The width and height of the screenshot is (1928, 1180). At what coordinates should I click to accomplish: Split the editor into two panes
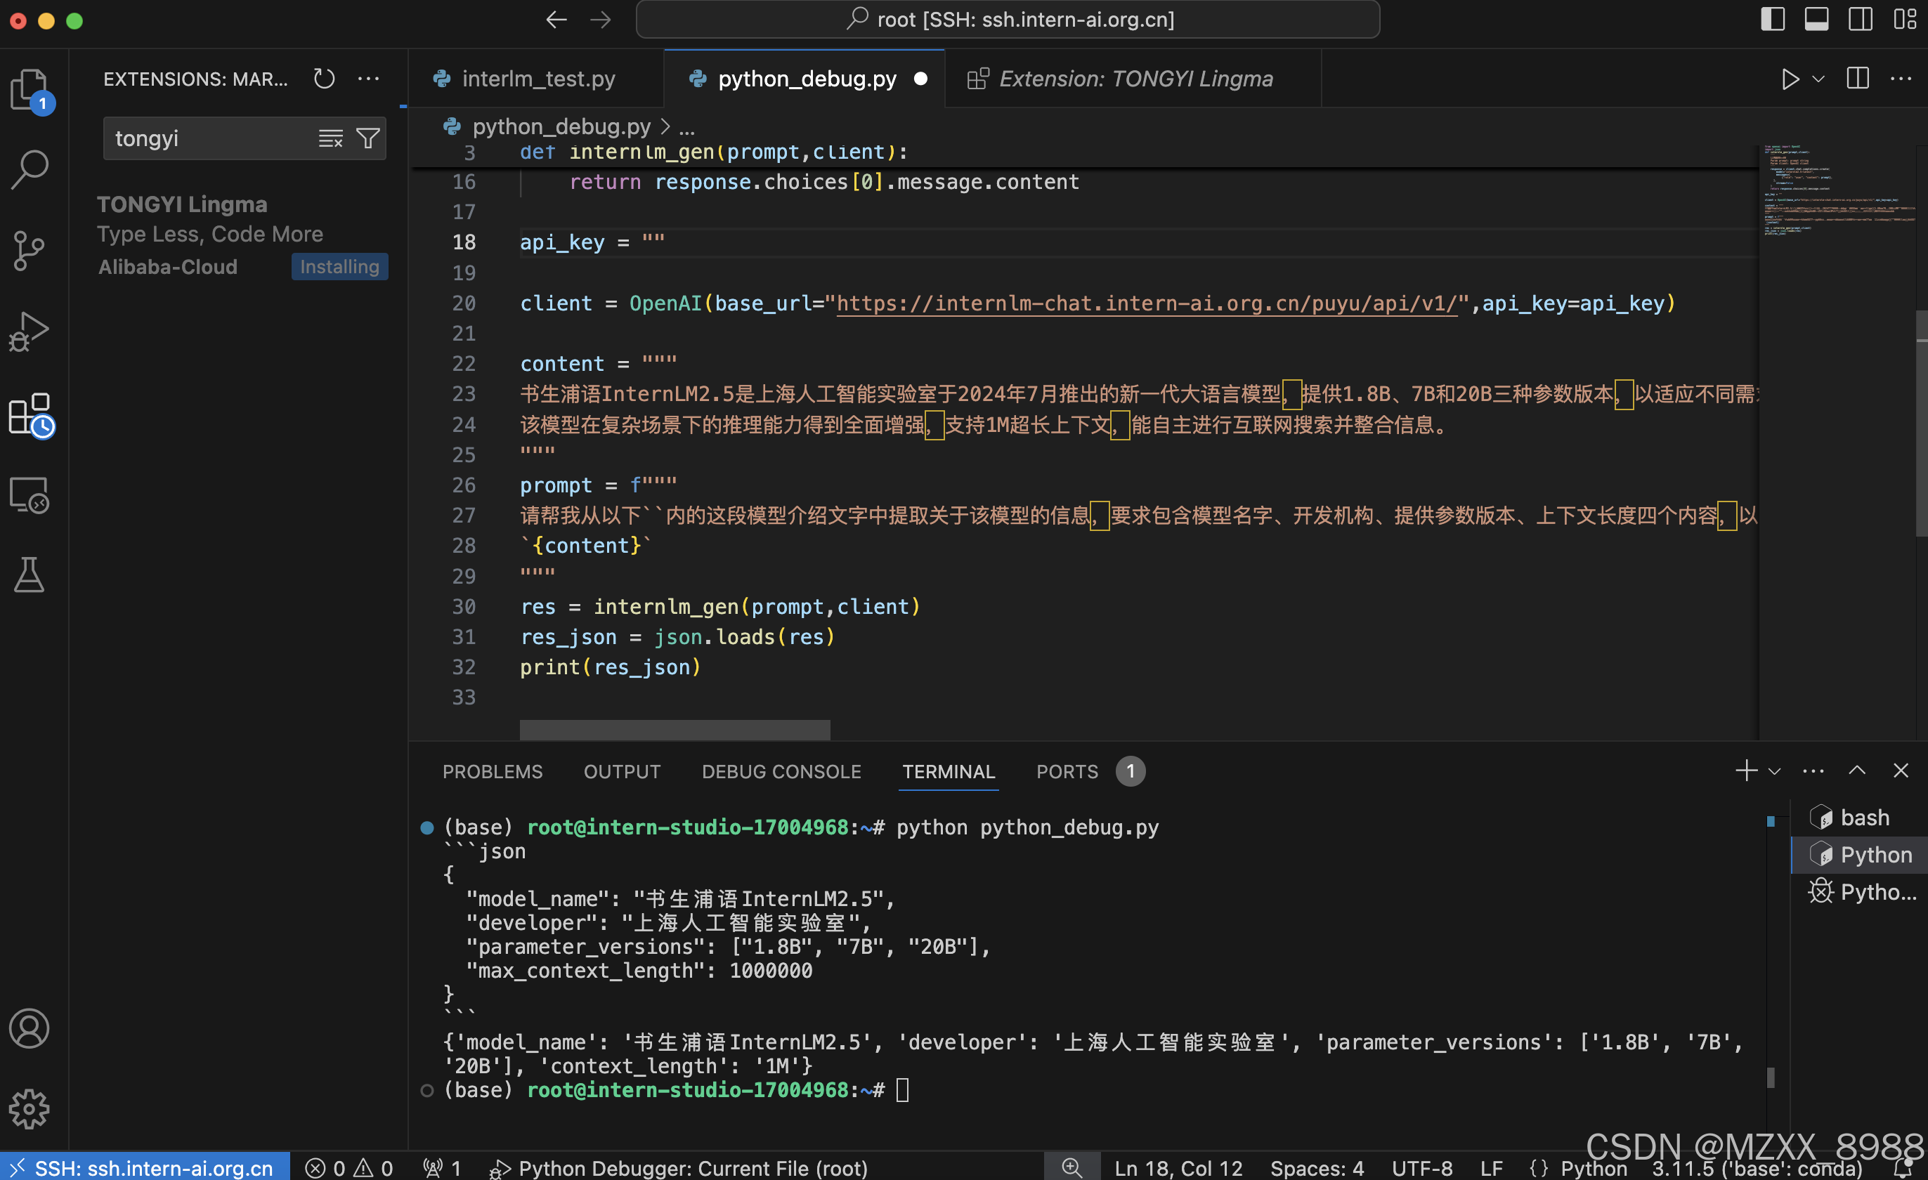(1858, 78)
